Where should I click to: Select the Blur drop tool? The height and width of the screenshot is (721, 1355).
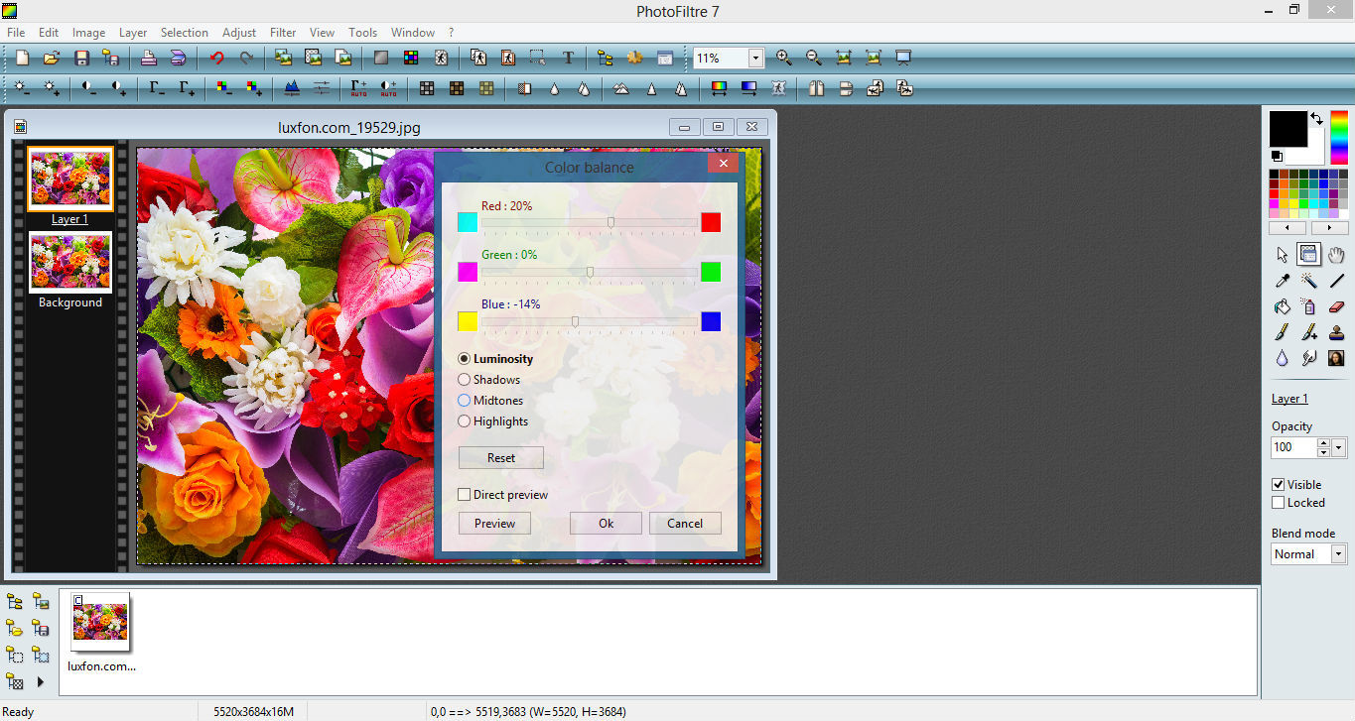point(1282,359)
